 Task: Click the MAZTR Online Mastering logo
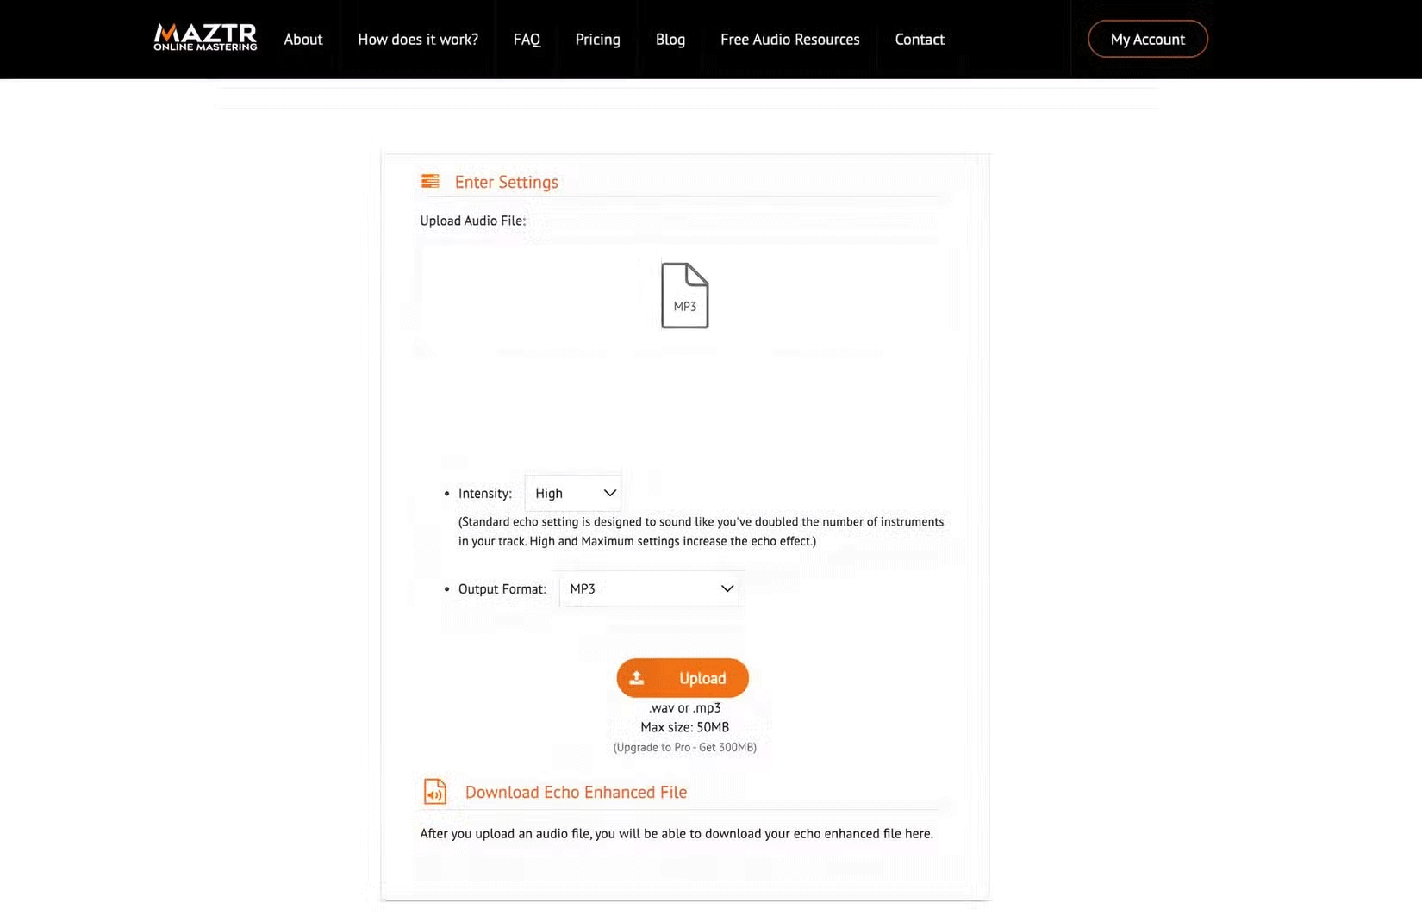tap(205, 37)
